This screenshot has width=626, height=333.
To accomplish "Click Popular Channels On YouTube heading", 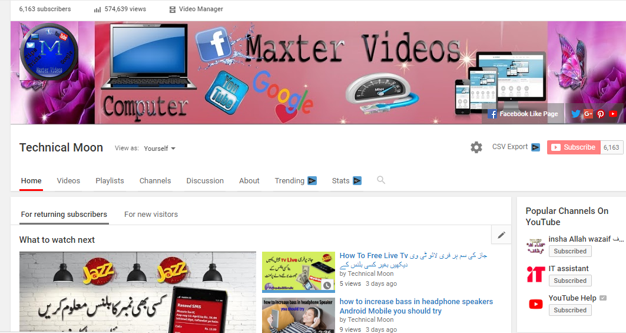I will (x=567, y=216).
